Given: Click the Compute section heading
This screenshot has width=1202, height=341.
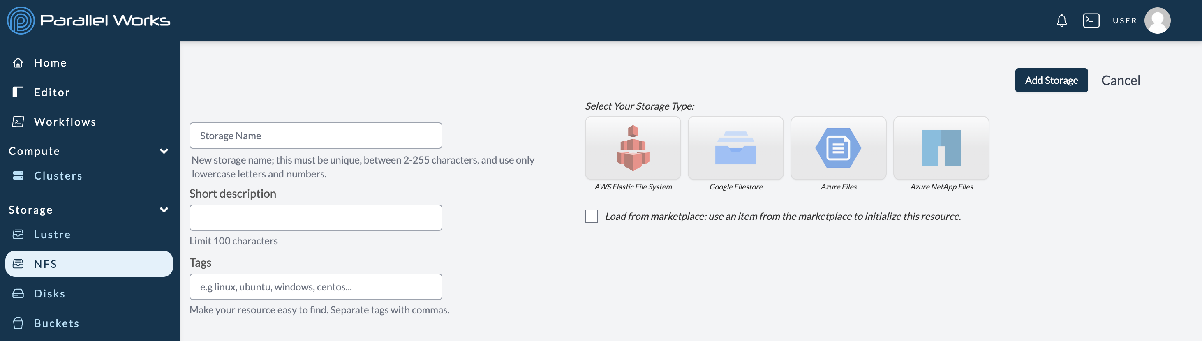Looking at the screenshot, I should click(34, 151).
